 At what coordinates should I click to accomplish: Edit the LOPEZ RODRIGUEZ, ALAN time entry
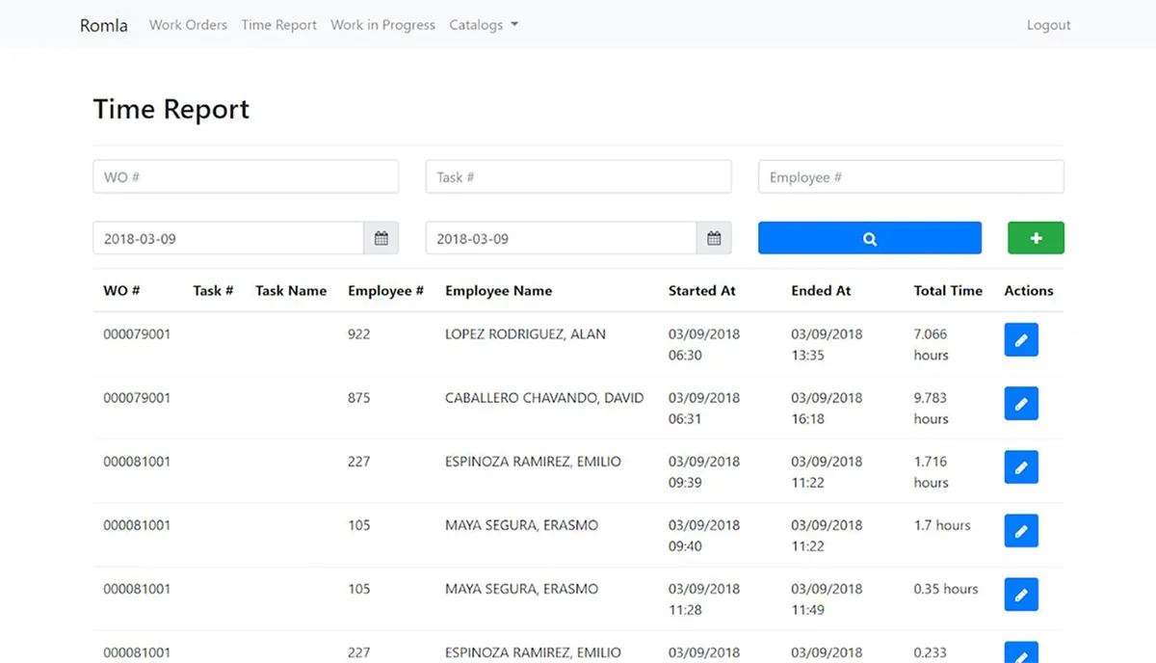[x=1021, y=340]
